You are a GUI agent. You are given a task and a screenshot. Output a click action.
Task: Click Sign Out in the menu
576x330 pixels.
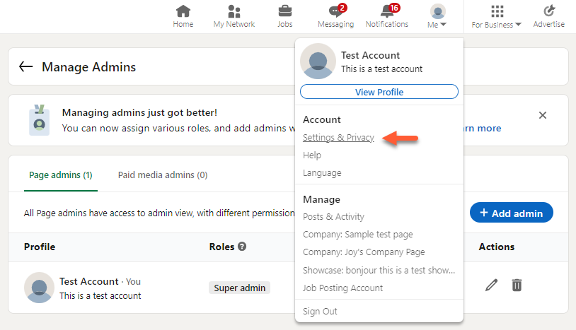tap(320, 312)
